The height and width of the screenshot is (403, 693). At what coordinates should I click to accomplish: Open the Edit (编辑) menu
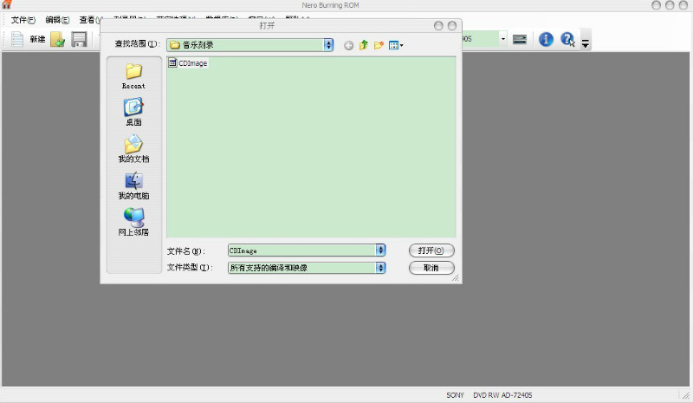(57, 20)
